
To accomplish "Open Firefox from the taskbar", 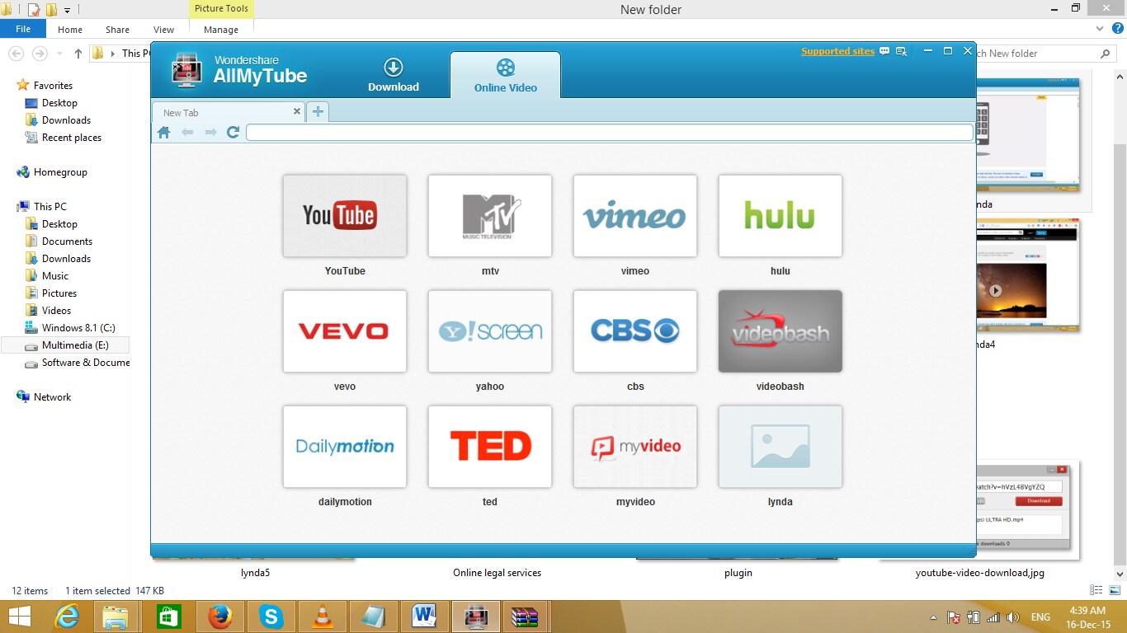I will pos(219,617).
